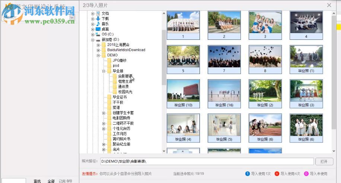Click the thumbnail grid scroll up arrow
The image size is (341, 183).
pyautogui.click(x=334, y=13)
